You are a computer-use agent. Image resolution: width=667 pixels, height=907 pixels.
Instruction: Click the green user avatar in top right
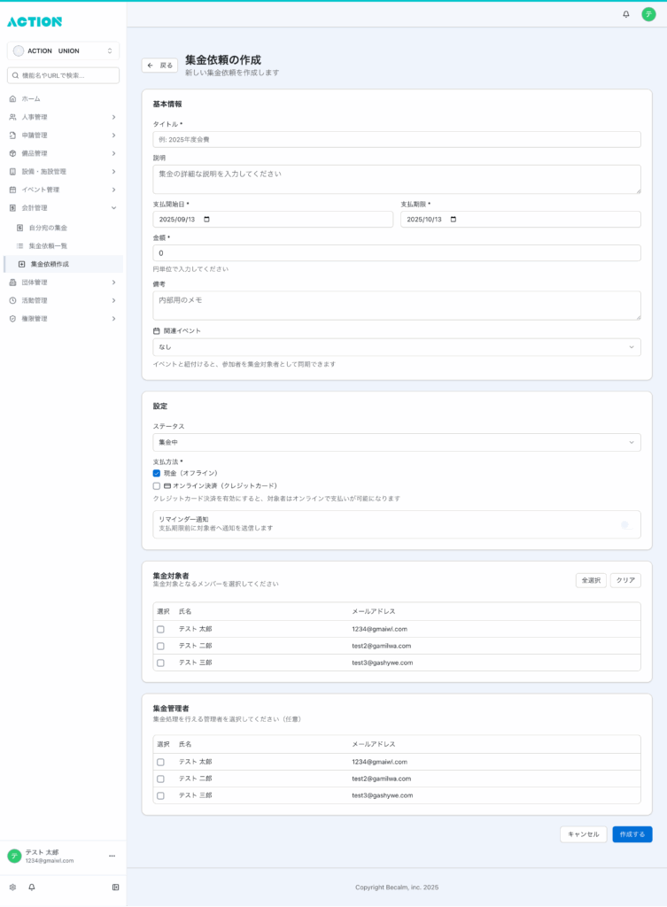648,14
